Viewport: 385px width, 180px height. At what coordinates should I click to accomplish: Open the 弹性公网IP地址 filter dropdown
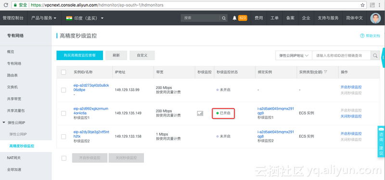[294, 55]
